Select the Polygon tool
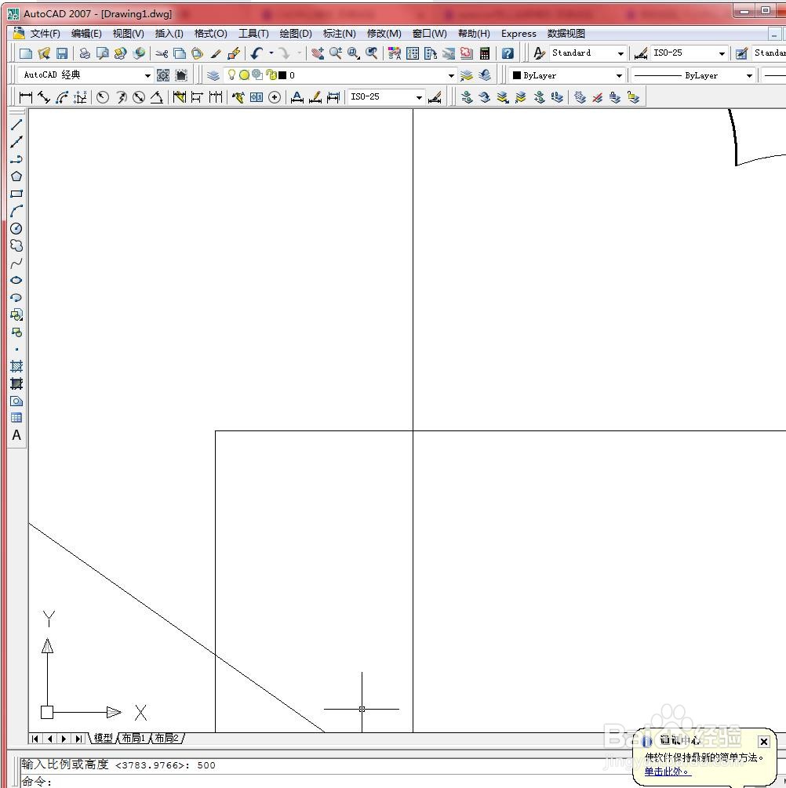Image resolution: width=786 pixels, height=788 pixels. pos(16,176)
